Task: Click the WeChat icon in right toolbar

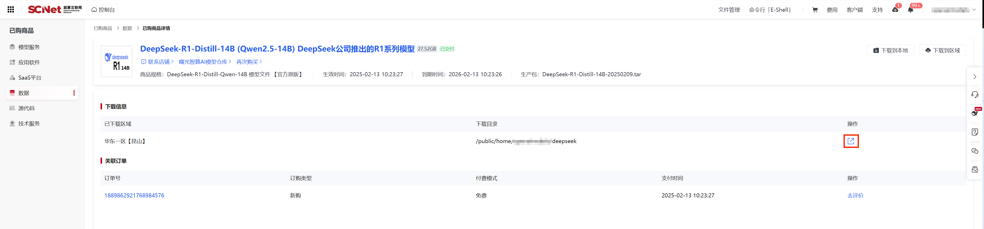Action: (975, 151)
